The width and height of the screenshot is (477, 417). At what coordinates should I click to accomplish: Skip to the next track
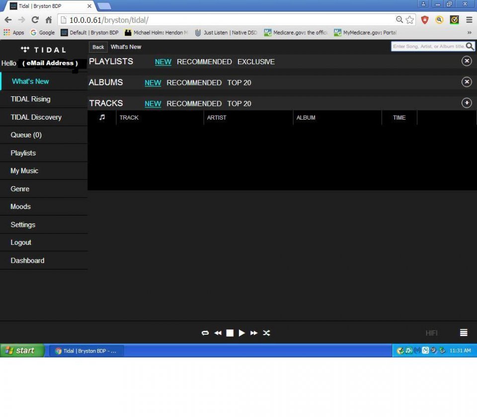pos(254,333)
